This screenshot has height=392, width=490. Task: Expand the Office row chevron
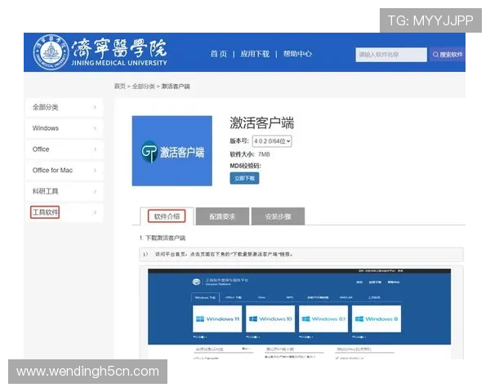tap(95, 149)
